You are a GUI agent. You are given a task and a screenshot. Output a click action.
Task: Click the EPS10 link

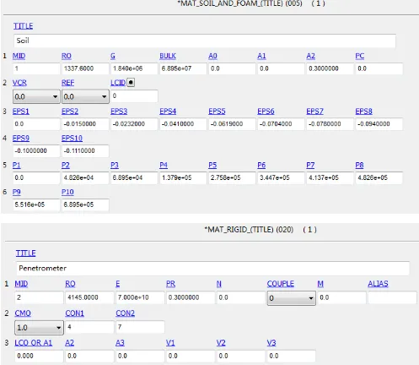coord(72,139)
